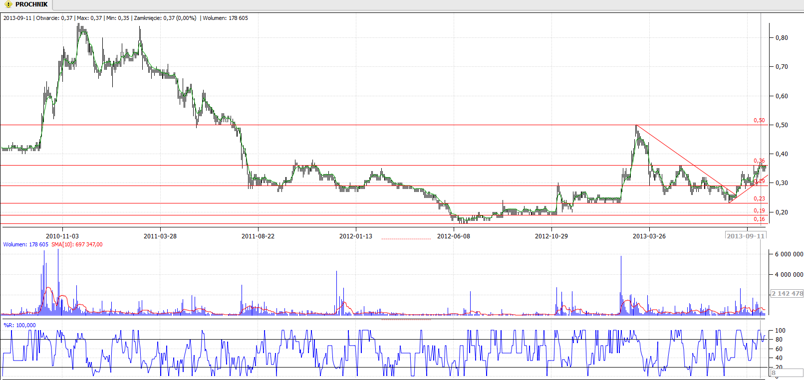804x380 pixels.
Task: Click the yellow warning icon beside PROCHNIK
Action: [8, 4]
